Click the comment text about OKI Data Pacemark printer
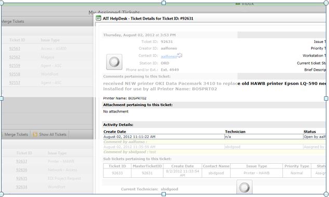This screenshot has height=197, width=329. 215,86
